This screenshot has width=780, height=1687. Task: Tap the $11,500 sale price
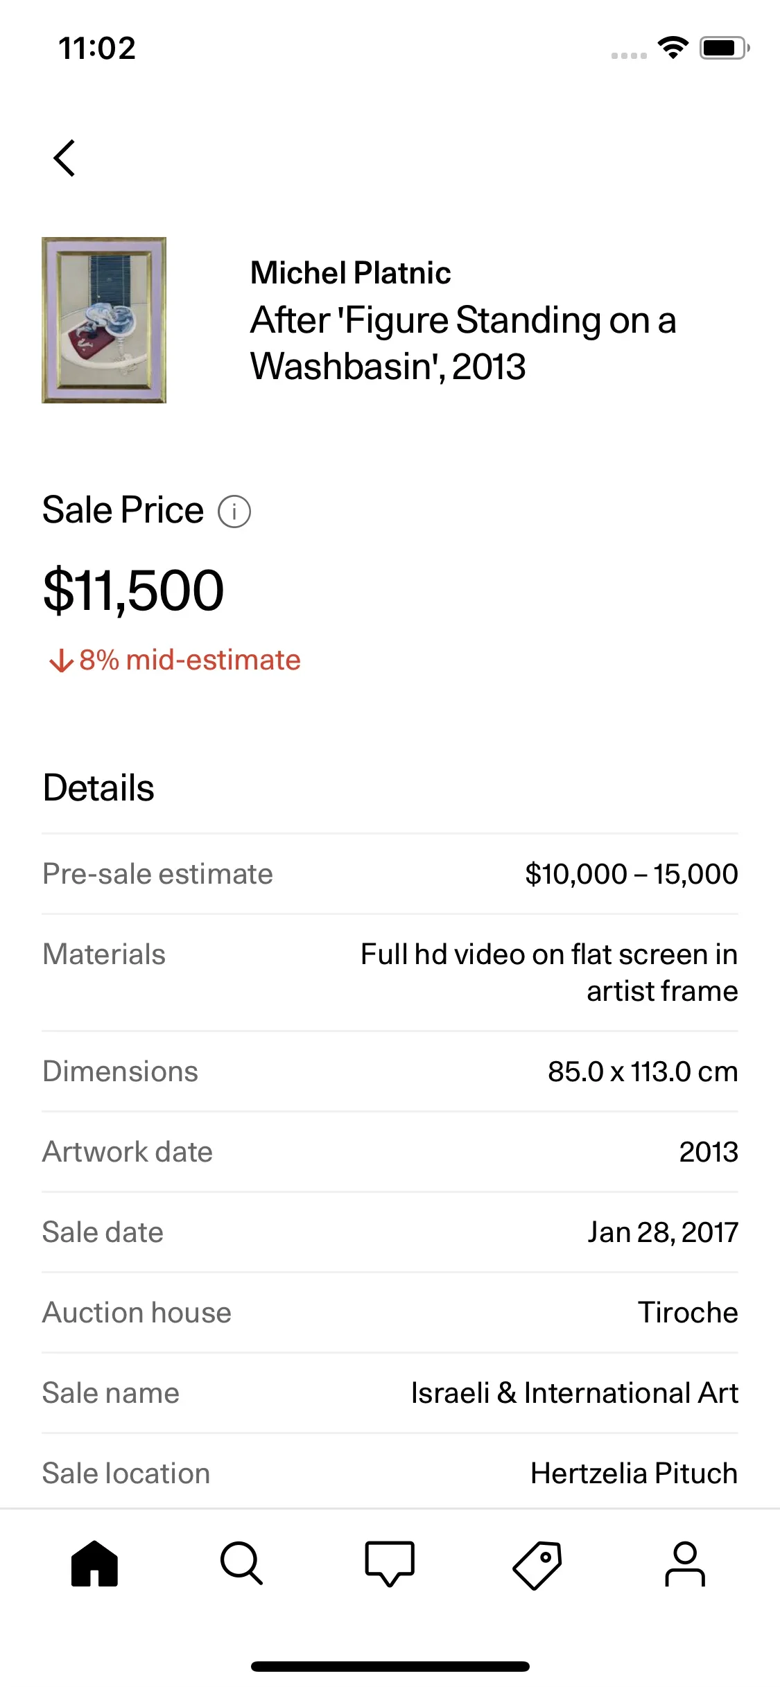pyautogui.click(x=134, y=591)
